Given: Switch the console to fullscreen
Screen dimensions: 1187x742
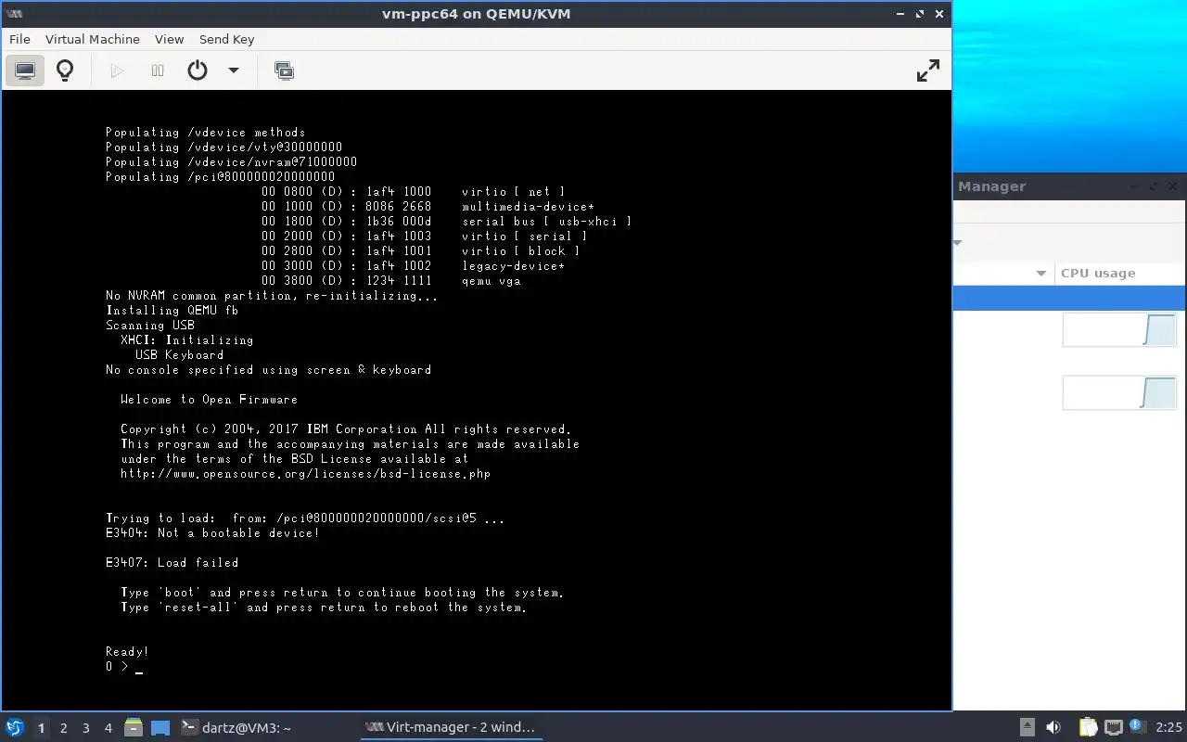Looking at the screenshot, I should 928,70.
